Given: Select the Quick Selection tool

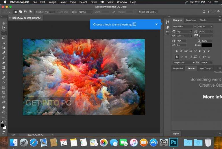Looking at the screenshot, I should 4,43.
